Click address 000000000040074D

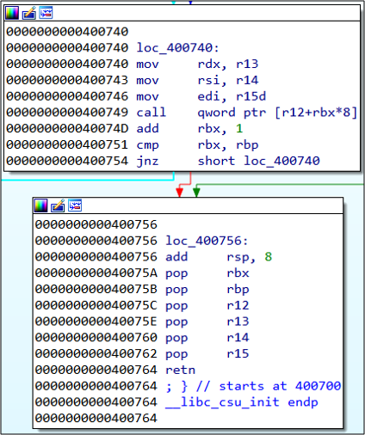pyautogui.click(x=67, y=128)
